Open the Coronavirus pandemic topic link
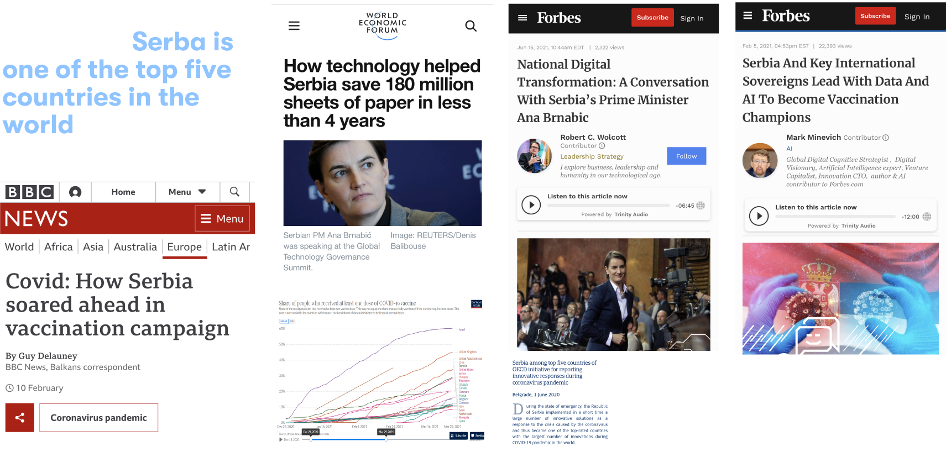The width and height of the screenshot is (946, 452). coord(98,418)
